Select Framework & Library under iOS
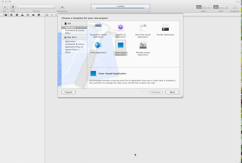242x163 pixels. 75,30
